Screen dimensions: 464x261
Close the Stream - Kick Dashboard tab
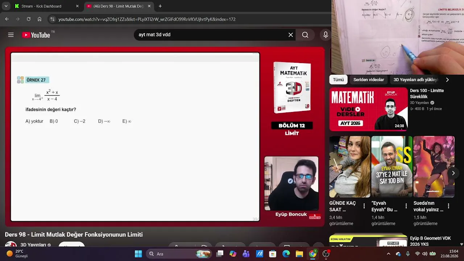(x=77, y=6)
